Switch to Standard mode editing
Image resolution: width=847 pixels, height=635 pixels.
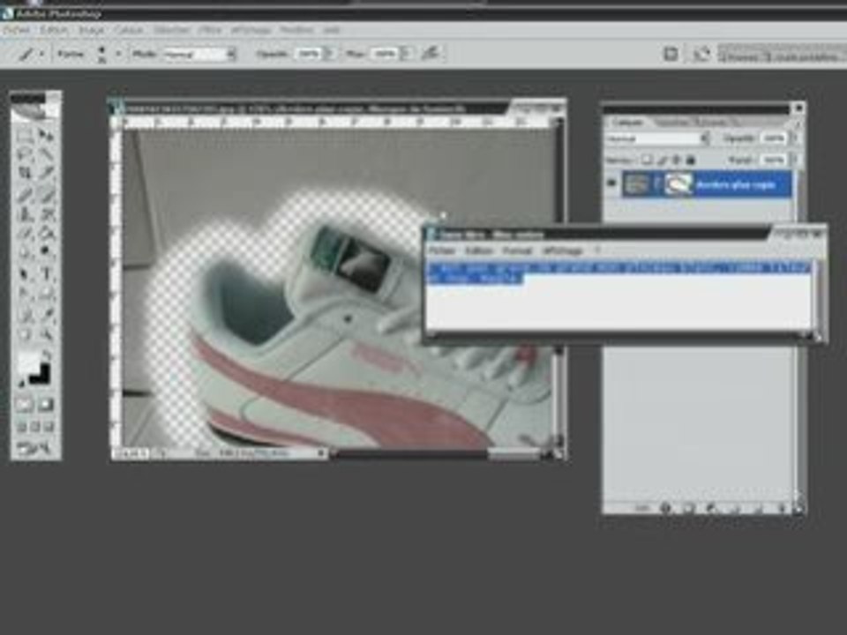click(25, 405)
